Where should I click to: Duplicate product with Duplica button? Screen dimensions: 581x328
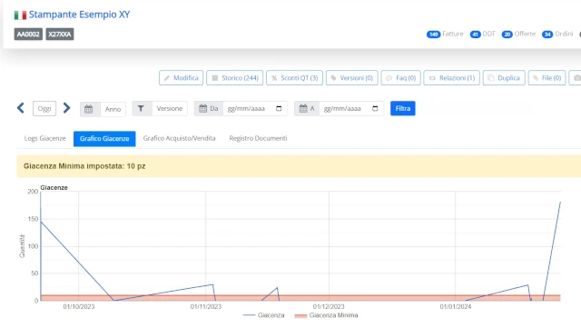pos(504,78)
